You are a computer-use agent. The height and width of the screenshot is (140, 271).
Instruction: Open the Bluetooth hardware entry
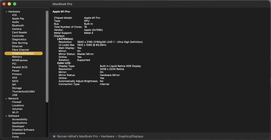coord(18,26)
